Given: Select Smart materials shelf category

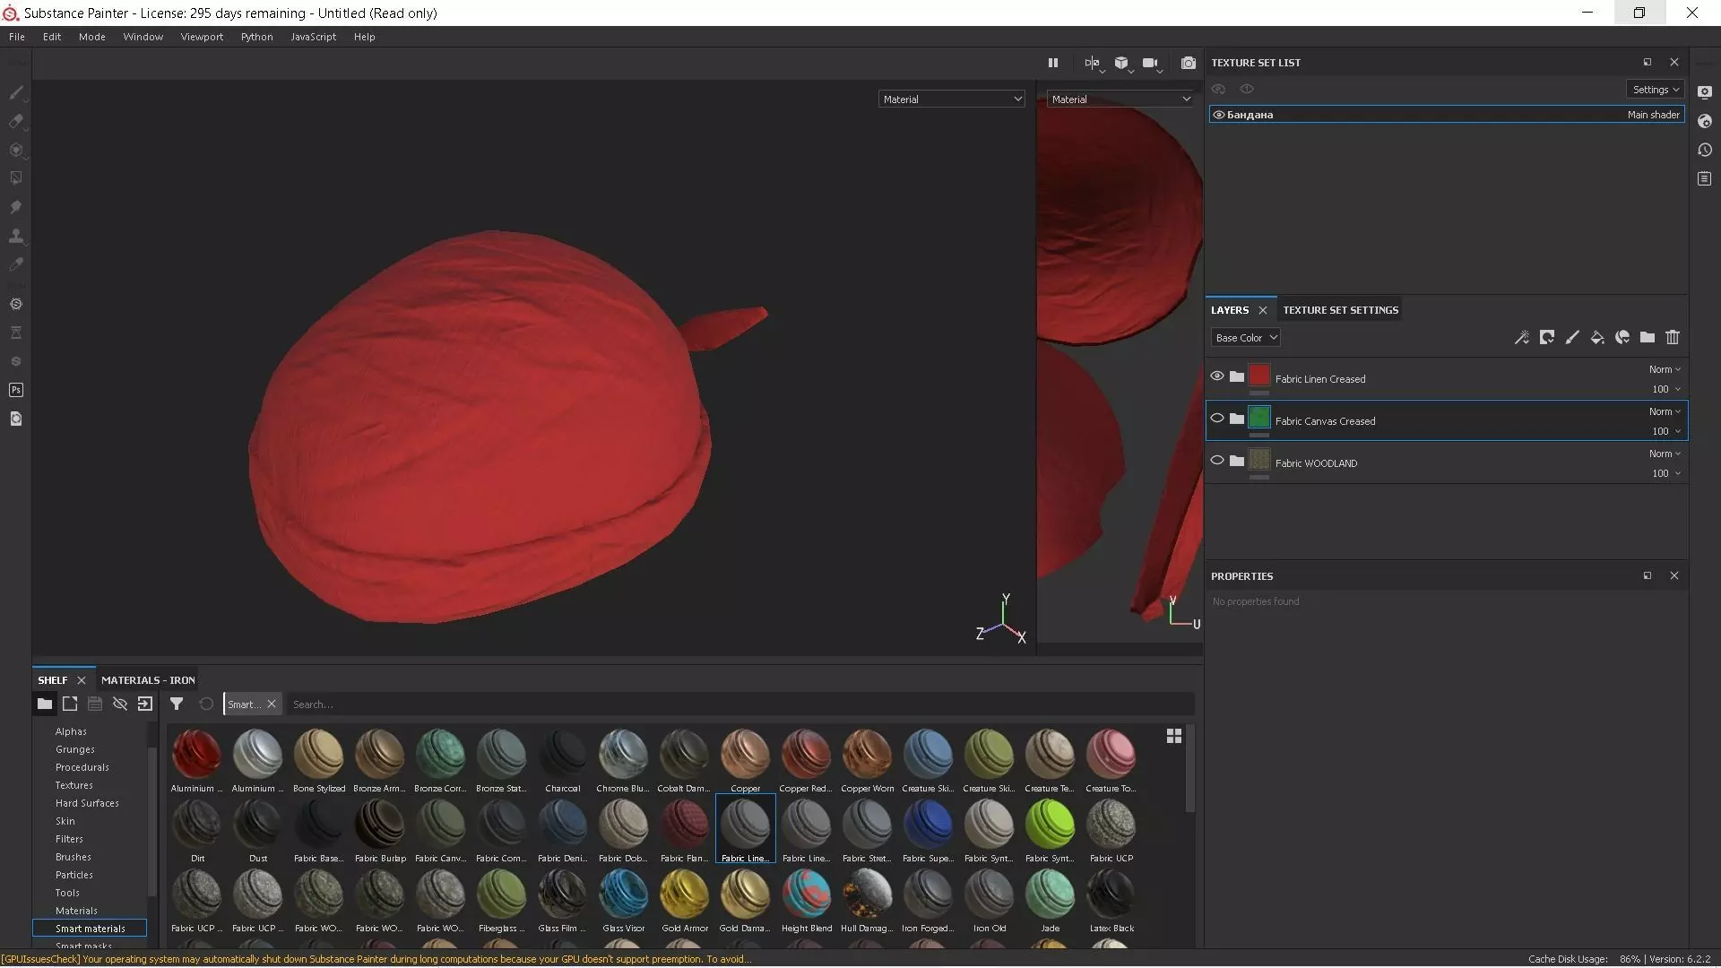Looking at the screenshot, I should click(x=90, y=929).
